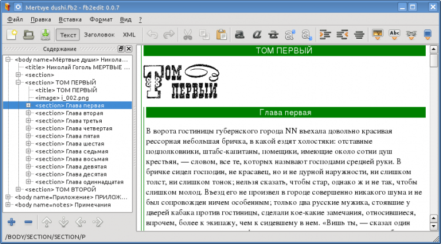The height and width of the screenshot is (244, 441).
Task: Collapse the body Мёртвые души node
Action: point(8,59)
